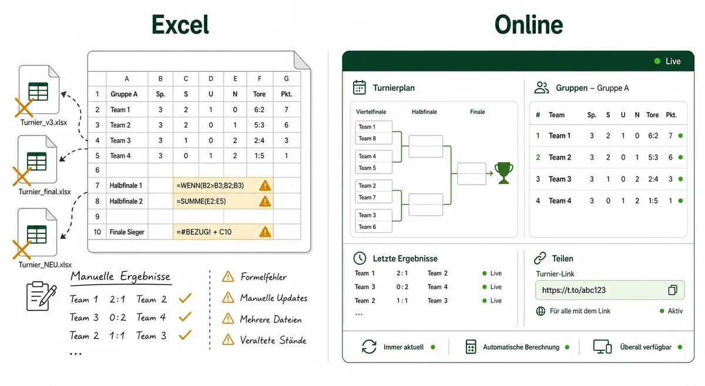
Task: Click the Viertelfinale column label
Action: pyautogui.click(x=371, y=111)
